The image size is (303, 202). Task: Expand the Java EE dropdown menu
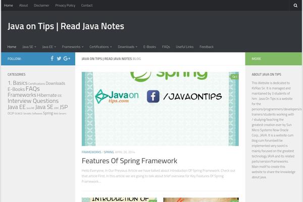[x=49, y=47]
